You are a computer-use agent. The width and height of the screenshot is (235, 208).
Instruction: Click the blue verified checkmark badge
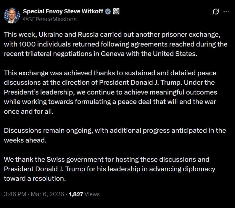[x=108, y=12]
